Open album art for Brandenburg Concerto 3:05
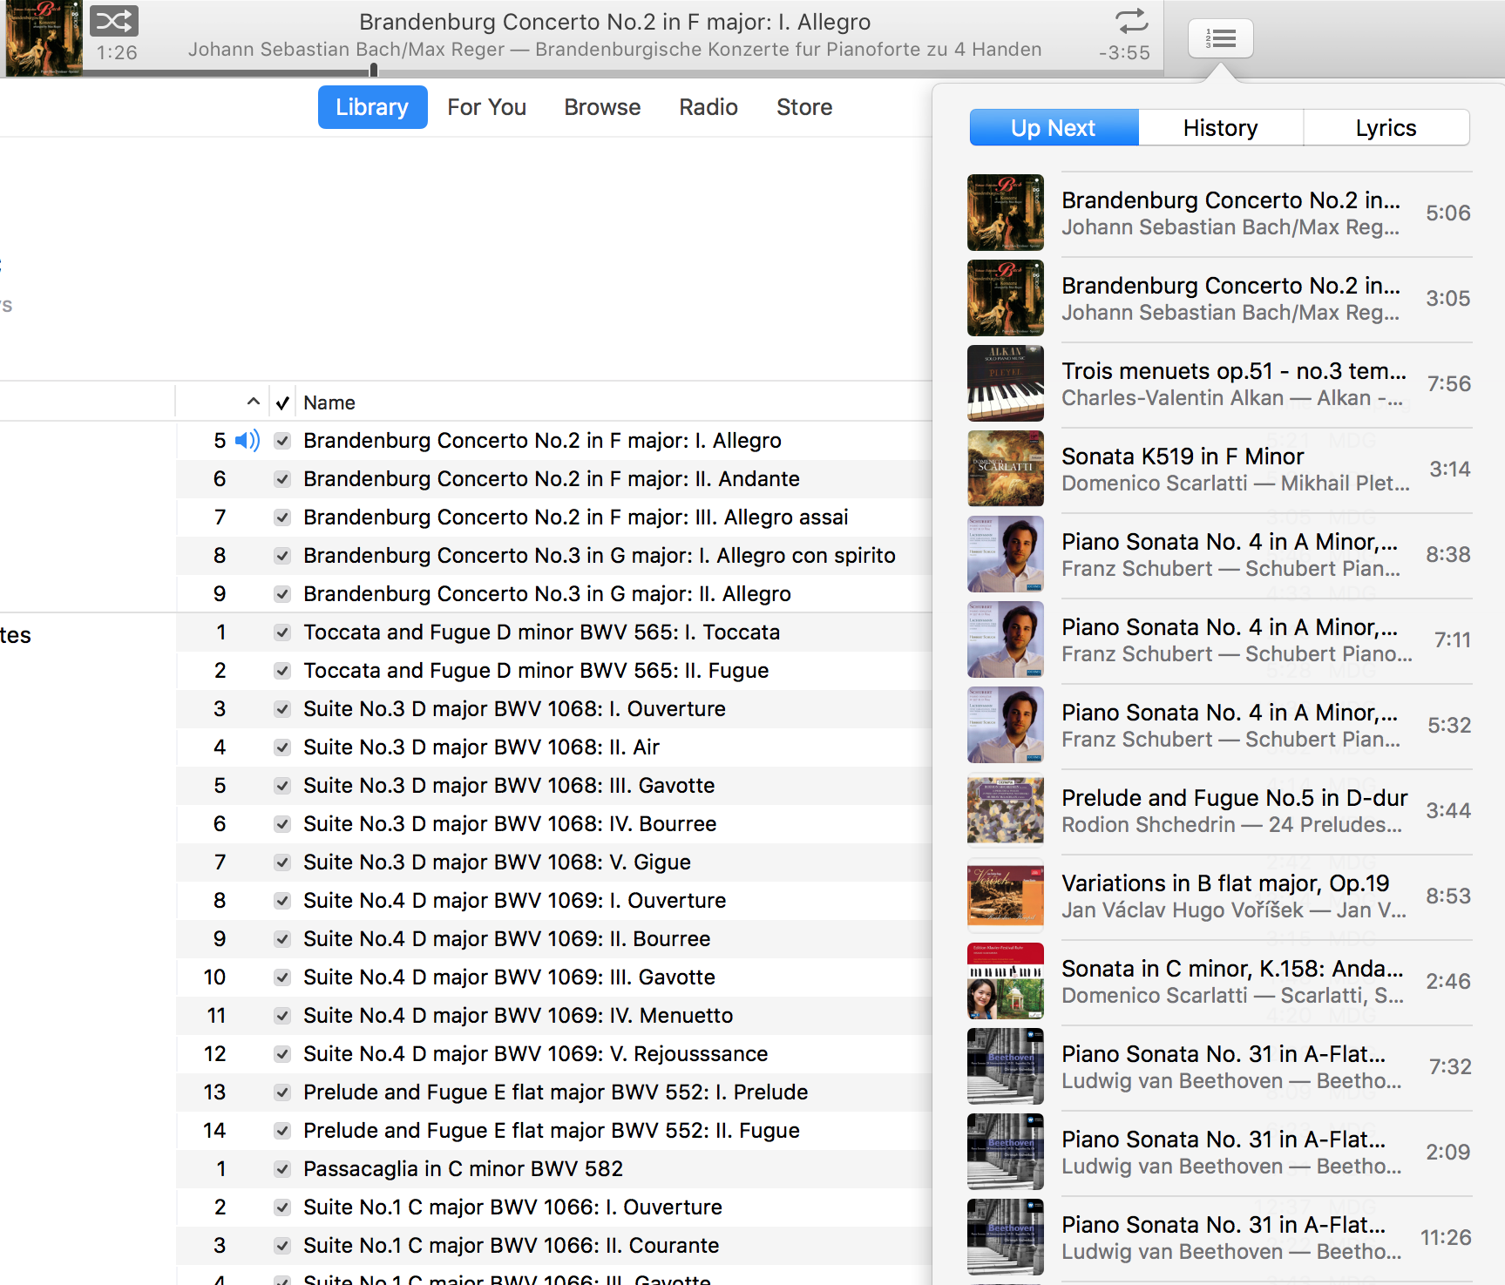The height and width of the screenshot is (1285, 1505). [x=1006, y=298]
